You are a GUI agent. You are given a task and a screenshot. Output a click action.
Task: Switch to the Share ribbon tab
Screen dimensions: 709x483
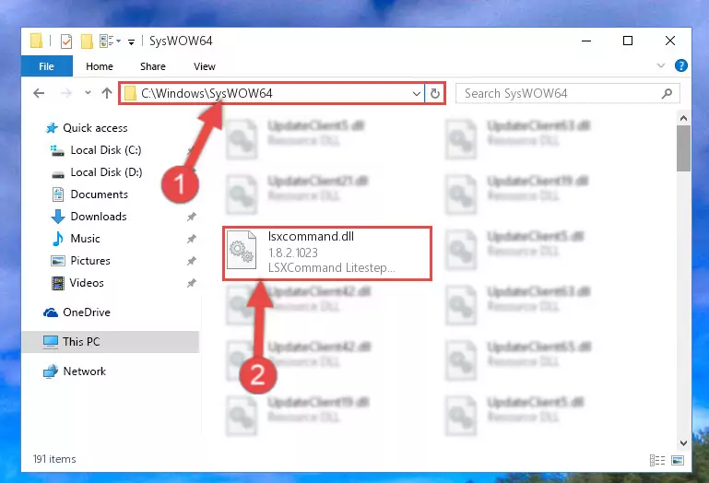point(153,66)
